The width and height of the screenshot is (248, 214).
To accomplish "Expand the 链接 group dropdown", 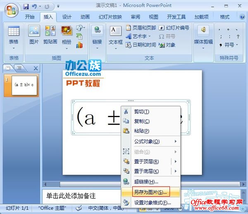I will pos(97,48).
